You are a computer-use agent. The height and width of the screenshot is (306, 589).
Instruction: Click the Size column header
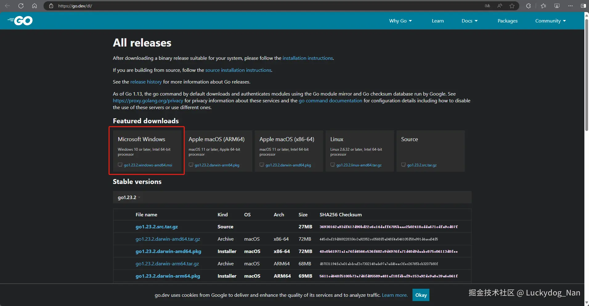coord(303,214)
